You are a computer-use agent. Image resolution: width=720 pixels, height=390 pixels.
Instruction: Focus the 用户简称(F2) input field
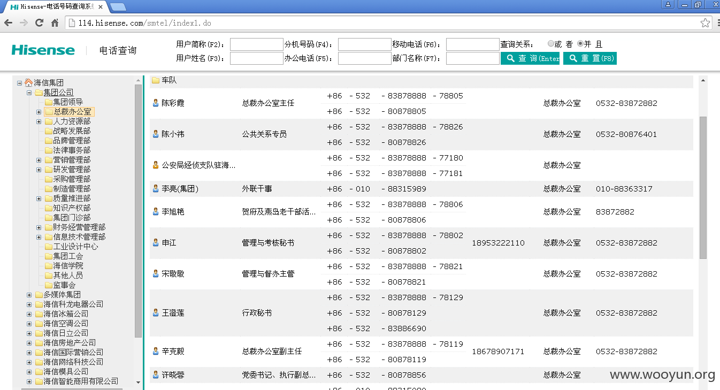pos(256,44)
